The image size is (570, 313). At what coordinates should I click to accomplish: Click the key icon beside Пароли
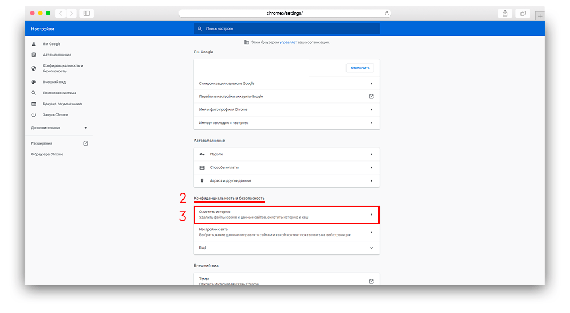(202, 154)
